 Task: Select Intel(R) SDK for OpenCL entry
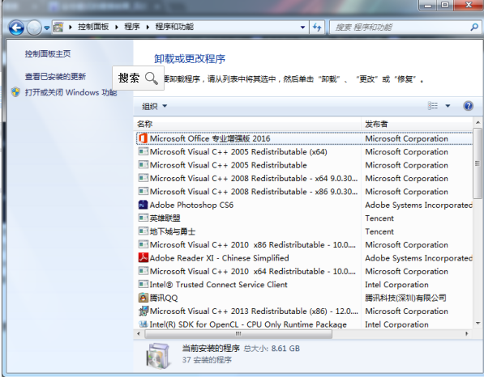tap(304, 324)
